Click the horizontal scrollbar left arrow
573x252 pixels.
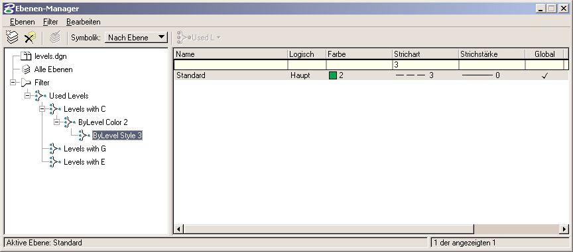178,229
